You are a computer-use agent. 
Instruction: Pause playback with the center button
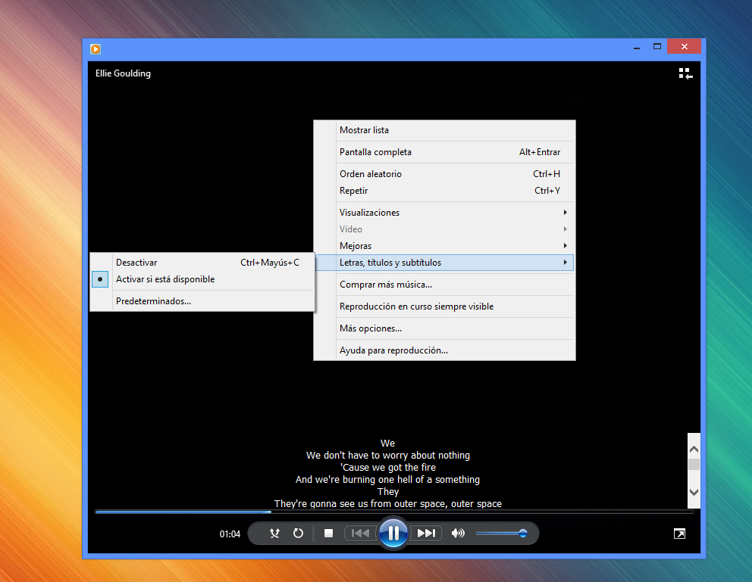(x=393, y=534)
